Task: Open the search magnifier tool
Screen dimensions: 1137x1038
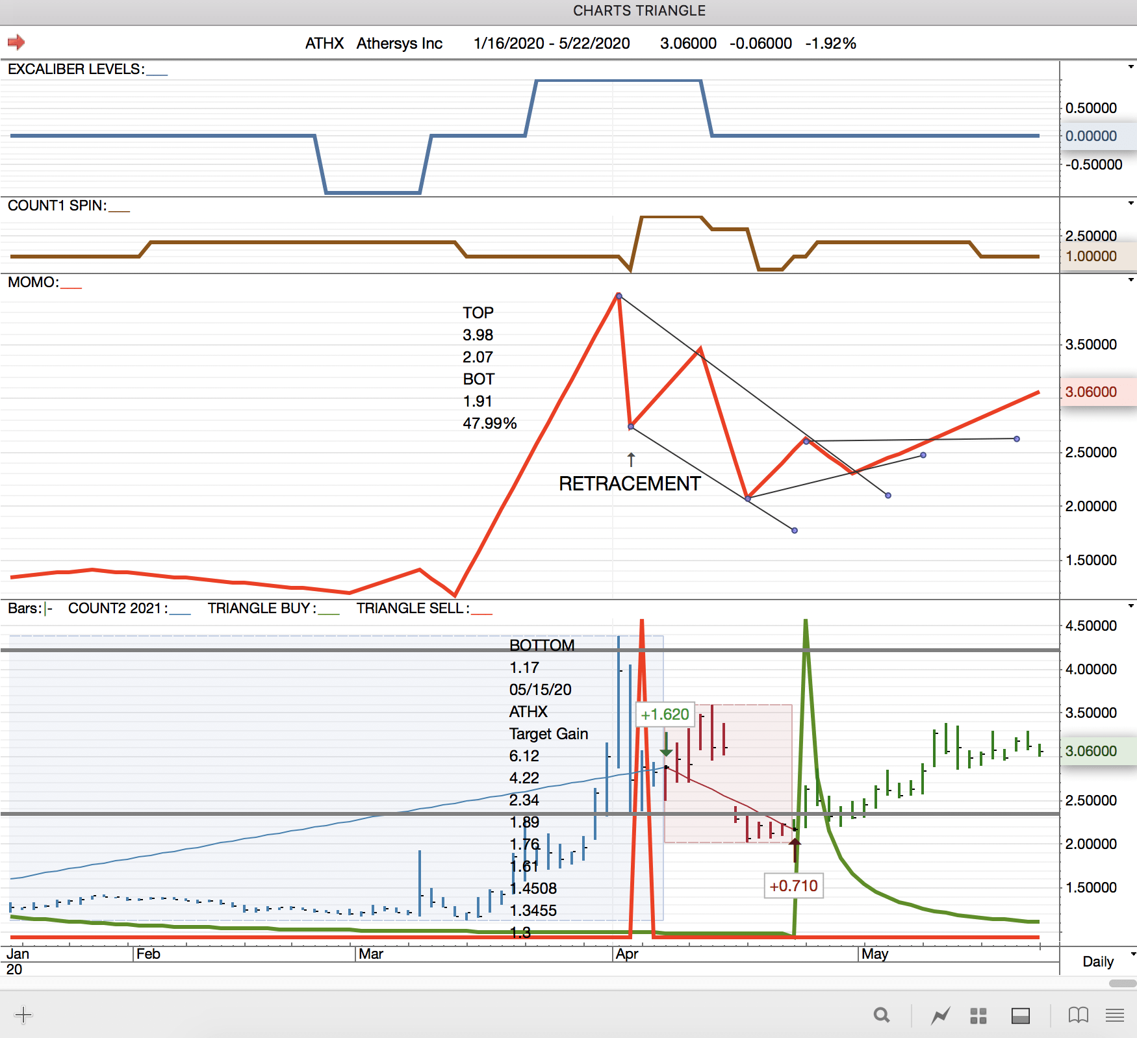Action: (881, 1015)
